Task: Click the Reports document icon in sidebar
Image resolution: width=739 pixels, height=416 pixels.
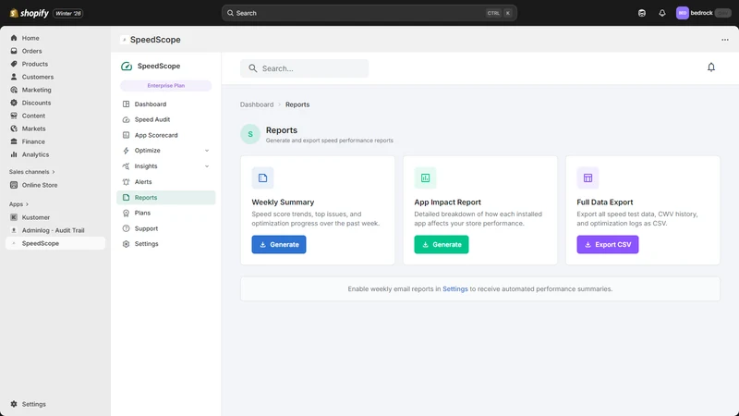Action: click(x=126, y=198)
